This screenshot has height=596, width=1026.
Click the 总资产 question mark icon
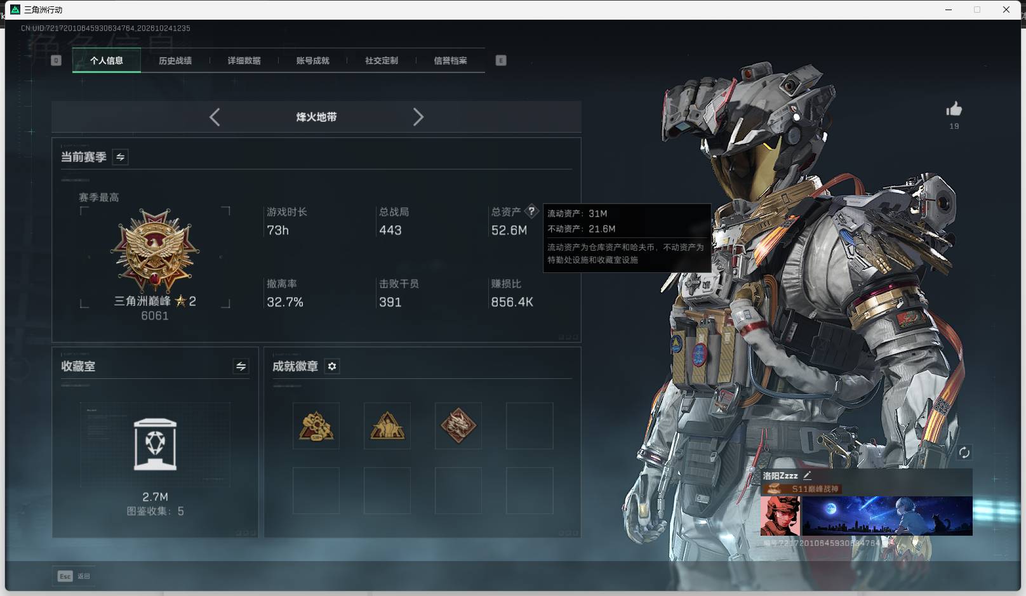coord(531,211)
